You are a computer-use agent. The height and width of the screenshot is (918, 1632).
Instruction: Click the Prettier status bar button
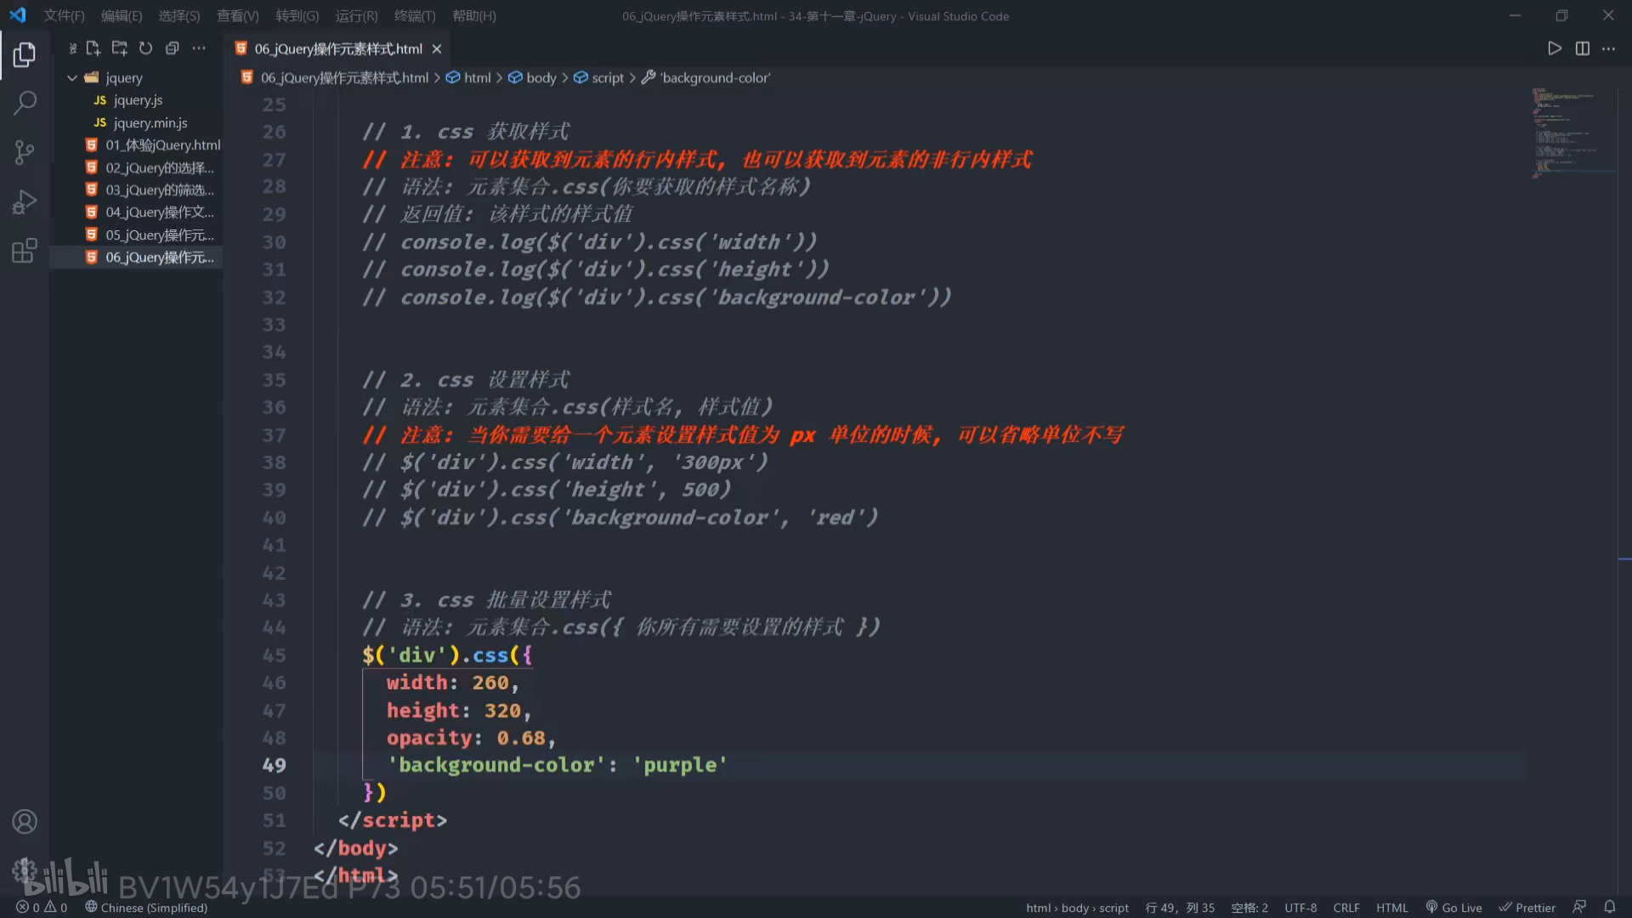point(1527,907)
